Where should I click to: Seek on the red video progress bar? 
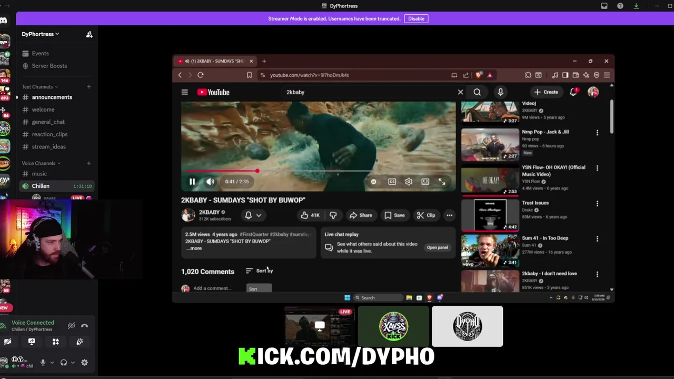318,171
